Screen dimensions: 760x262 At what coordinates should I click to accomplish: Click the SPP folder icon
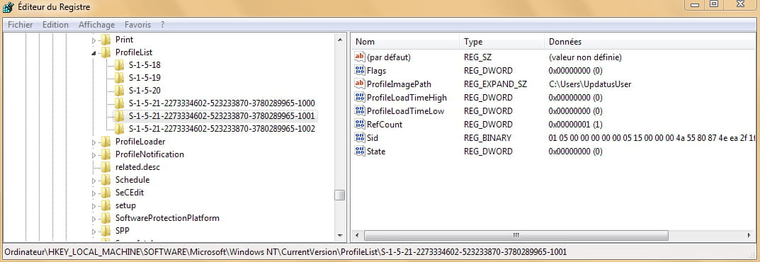tap(106, 231)
